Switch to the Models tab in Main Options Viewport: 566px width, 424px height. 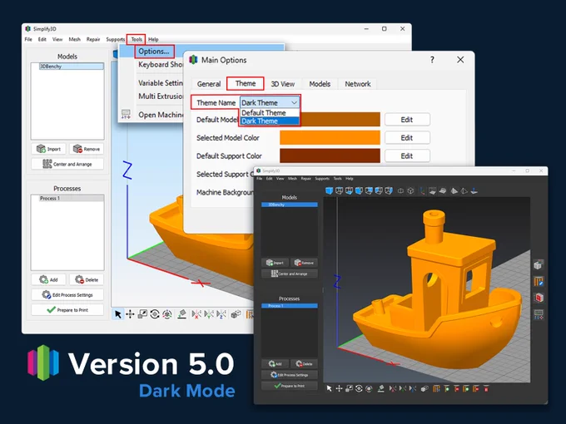(320, 84)
